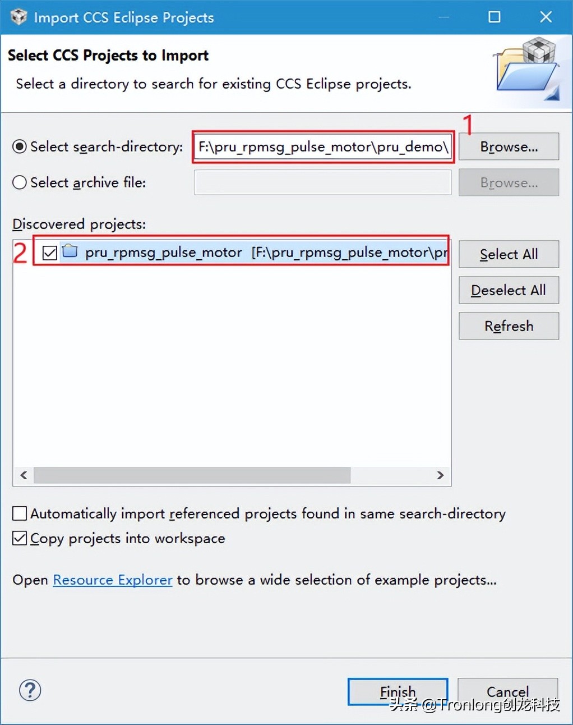Click the folder icon of pru_rpmsg_pulse_motor project
This screenshot has width=573, height=725.
pyautogui.click(x=70, y=251)
